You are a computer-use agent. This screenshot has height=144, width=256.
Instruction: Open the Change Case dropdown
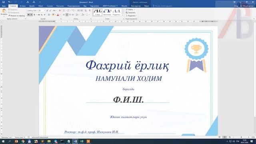pyautogui.click(x=55, y=11)
